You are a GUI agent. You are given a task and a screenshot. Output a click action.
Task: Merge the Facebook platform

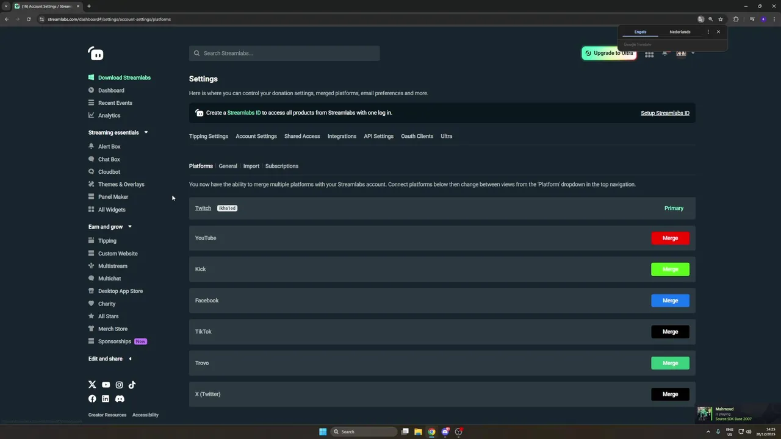click(671, 301)
